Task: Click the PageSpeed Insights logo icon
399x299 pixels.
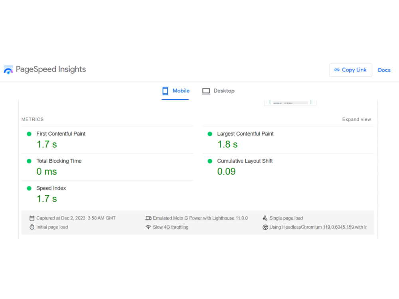Action: 8,69
